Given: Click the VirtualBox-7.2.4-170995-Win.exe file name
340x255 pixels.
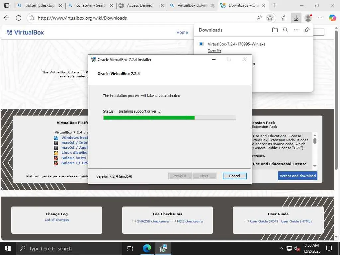Looking at the screenshot, I should (236, 44).
